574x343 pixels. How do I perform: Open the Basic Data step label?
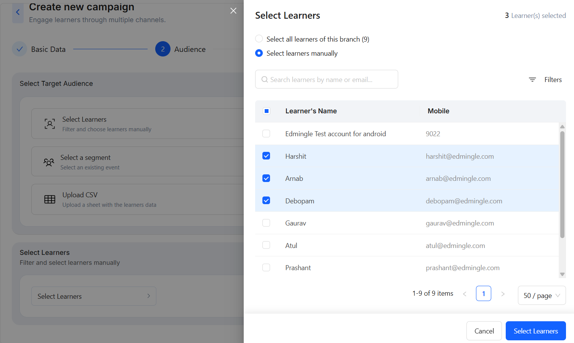48,50
